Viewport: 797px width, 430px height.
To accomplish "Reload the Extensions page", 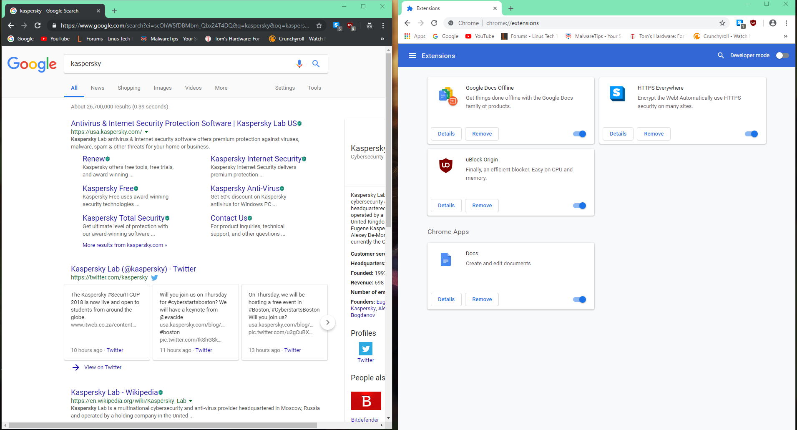I will 434,23.
